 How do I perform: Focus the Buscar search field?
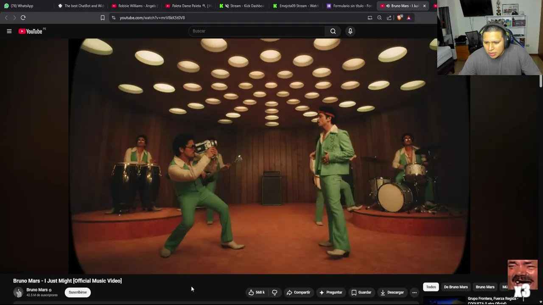coord(257,31)
